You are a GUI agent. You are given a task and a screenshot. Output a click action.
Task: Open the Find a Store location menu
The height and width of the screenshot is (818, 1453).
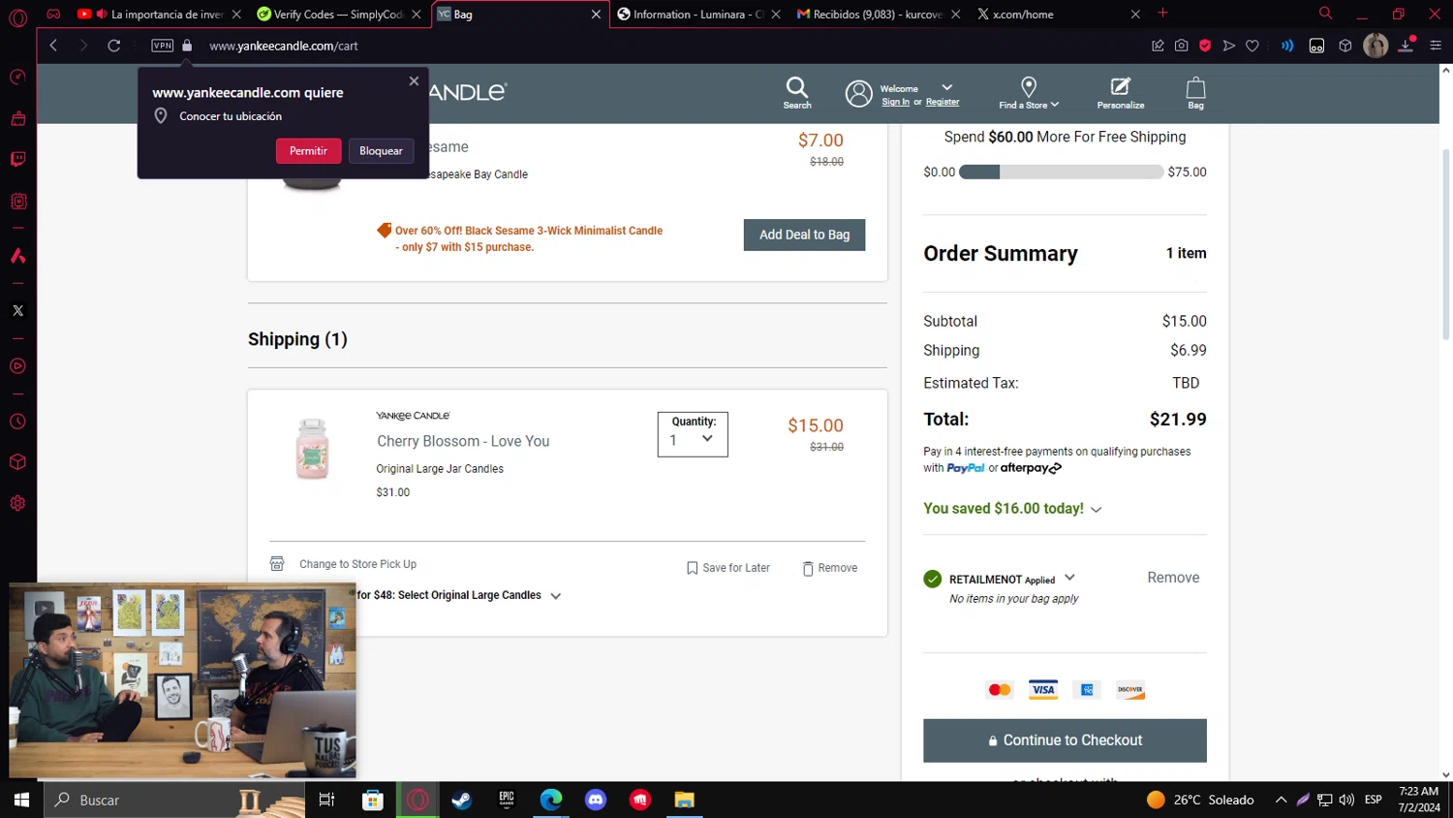tap(1029, 93)
